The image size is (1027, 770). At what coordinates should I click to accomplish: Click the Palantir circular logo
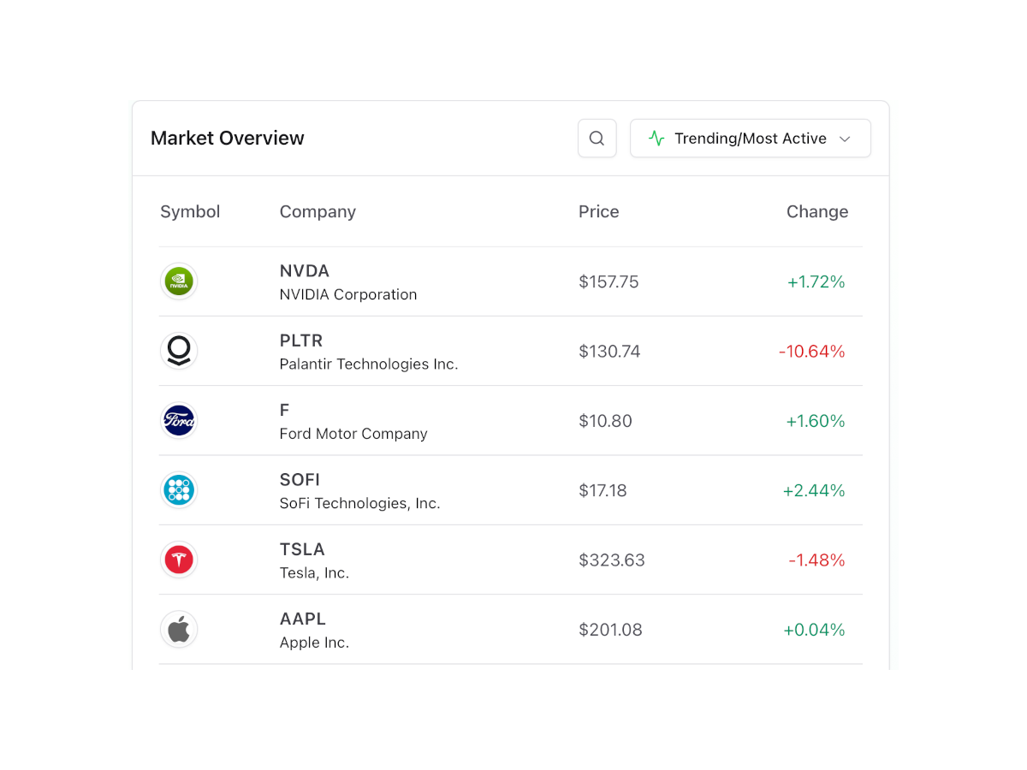click(179, 351)
